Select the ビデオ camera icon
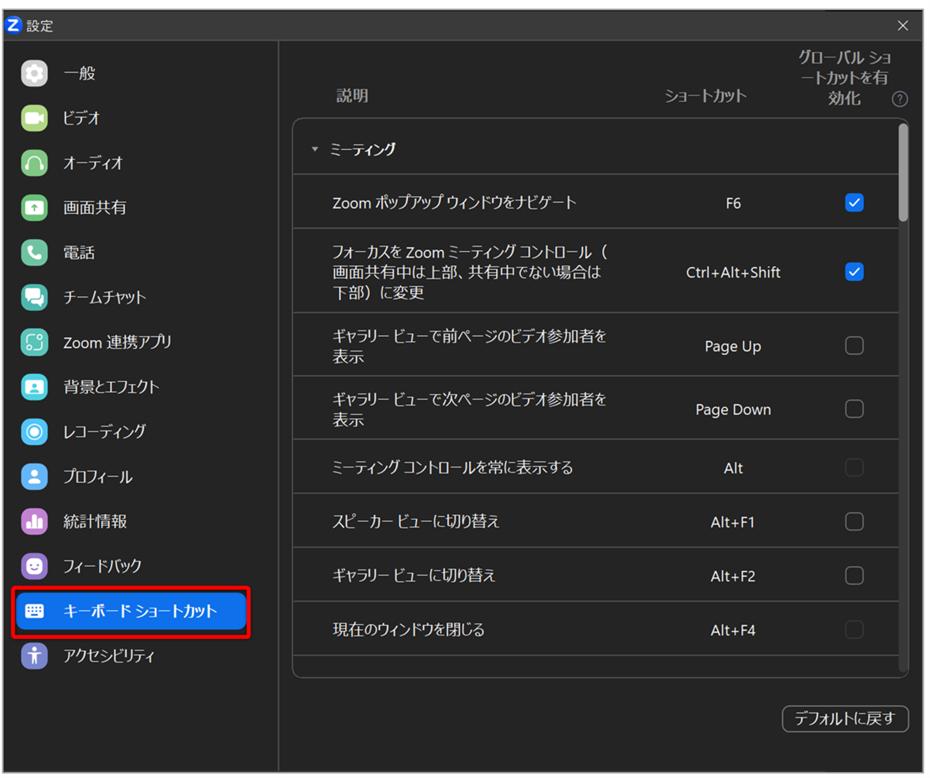Viewport: 930px width, 778px height. [x=34, y=118]
